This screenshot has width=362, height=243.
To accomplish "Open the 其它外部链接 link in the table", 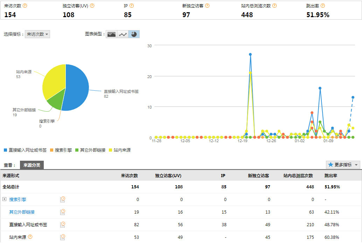I will click(x=22, y=212).
